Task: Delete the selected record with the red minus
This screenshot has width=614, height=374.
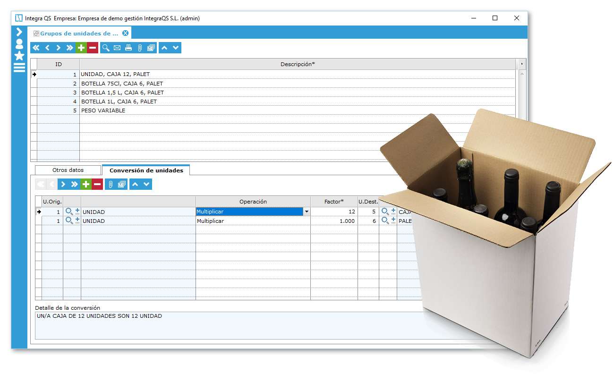Action: pos(92,47)
